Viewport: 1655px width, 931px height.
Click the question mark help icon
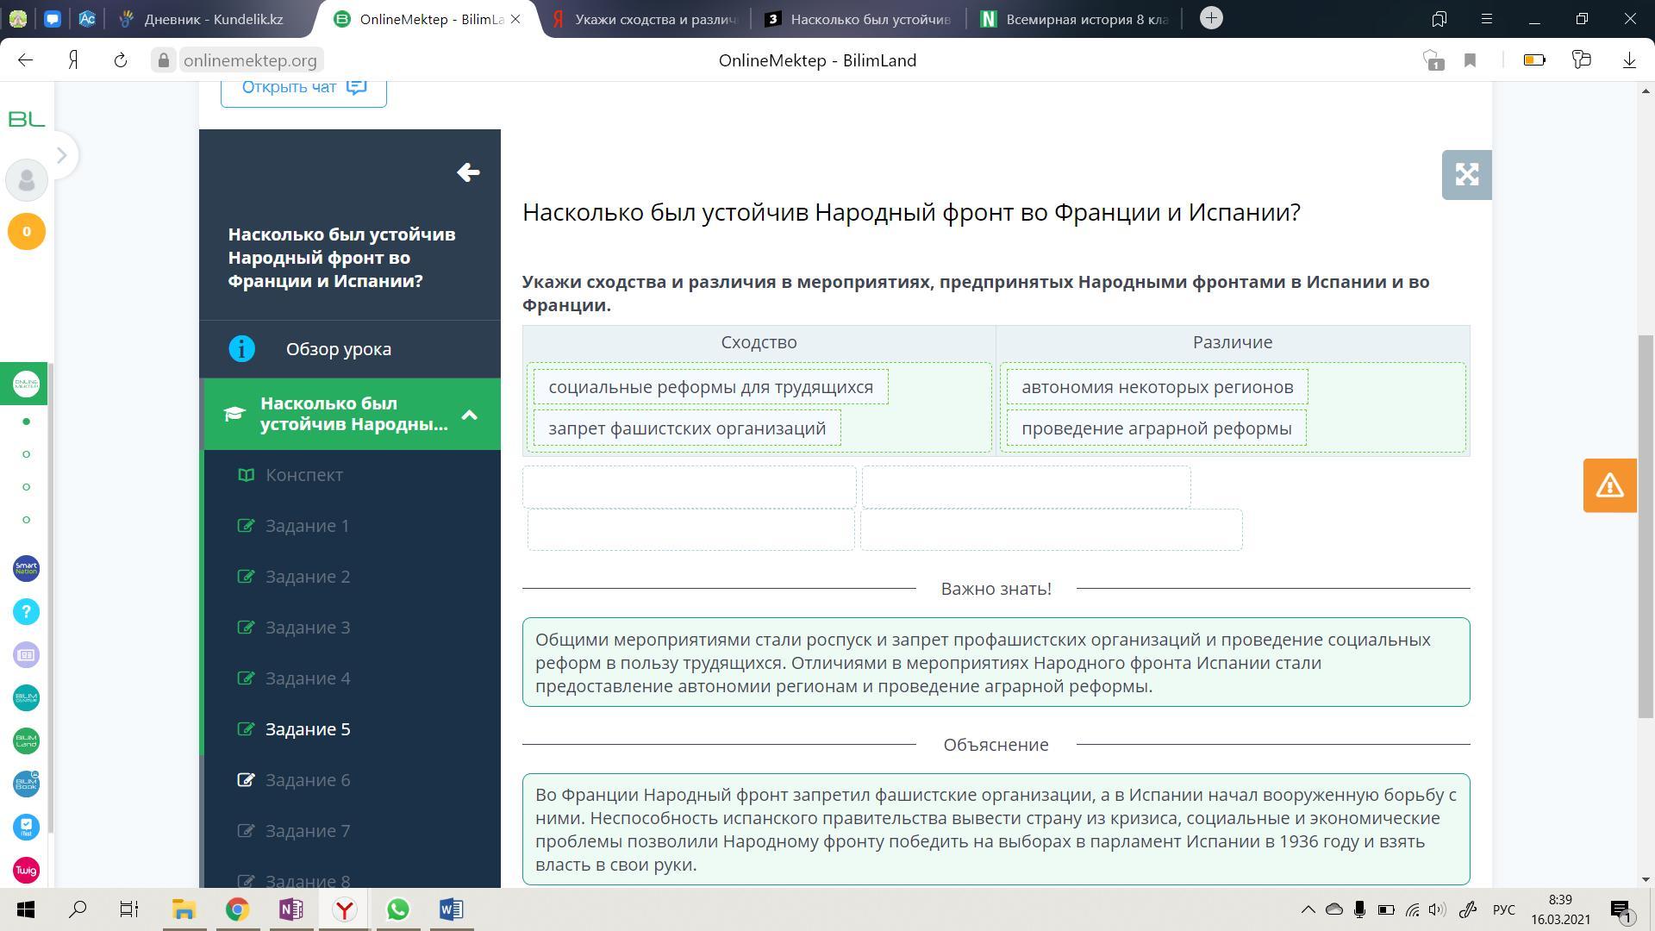[x=26, y=611]
